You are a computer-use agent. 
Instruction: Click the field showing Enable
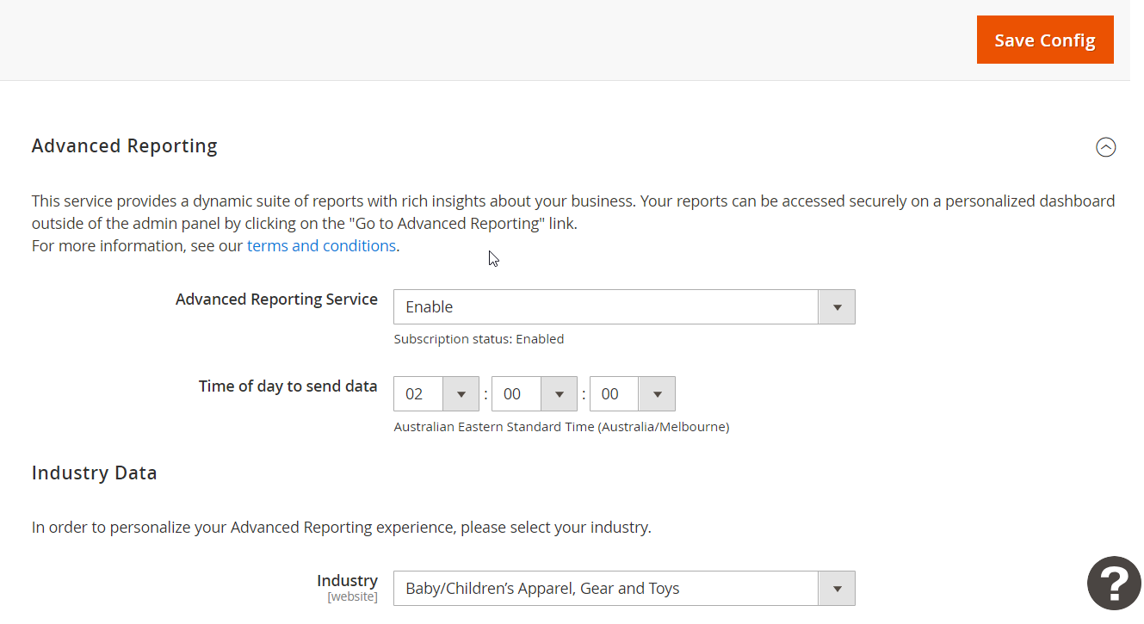click(x=603, y=306)
